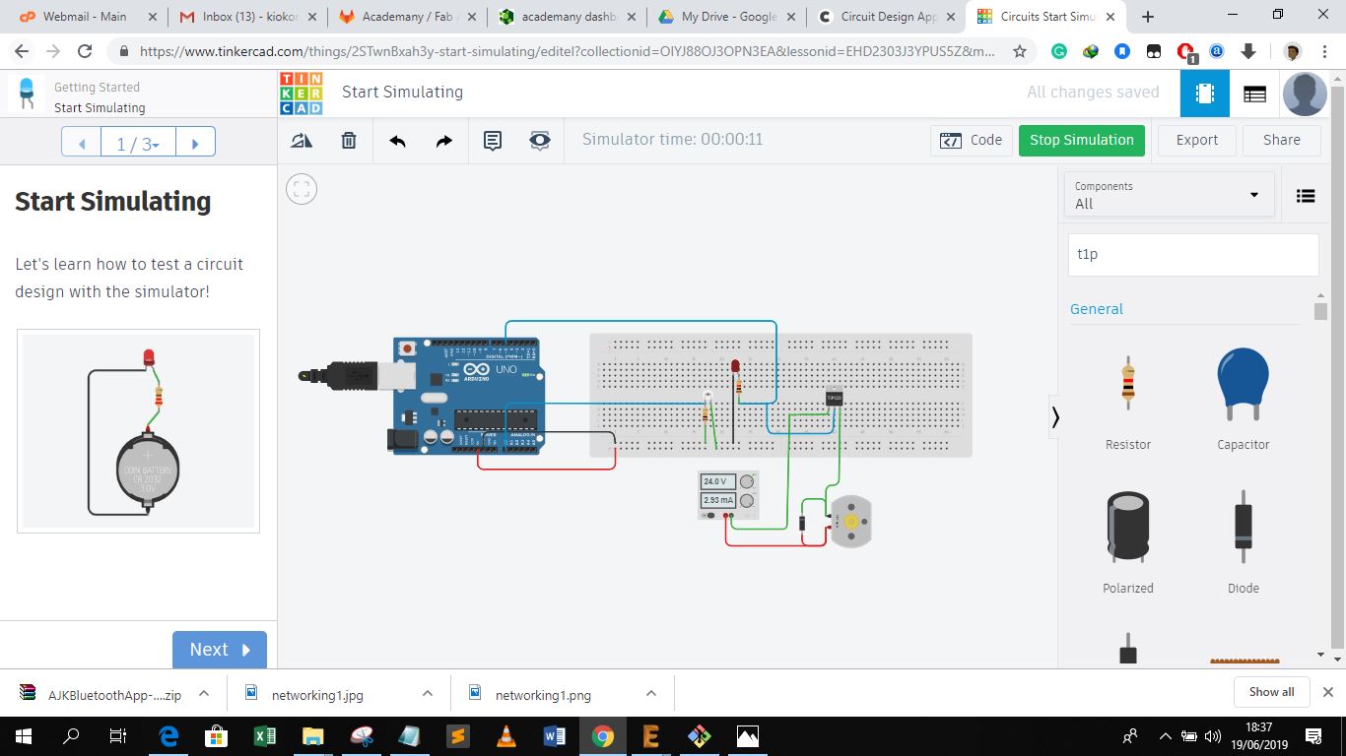Delete selection with the trash icon
This screenshot has height=756, width=1346.
click(349, 141)
